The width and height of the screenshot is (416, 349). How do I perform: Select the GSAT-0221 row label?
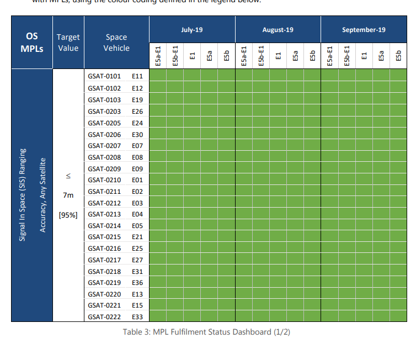click(x=104, y=305)
